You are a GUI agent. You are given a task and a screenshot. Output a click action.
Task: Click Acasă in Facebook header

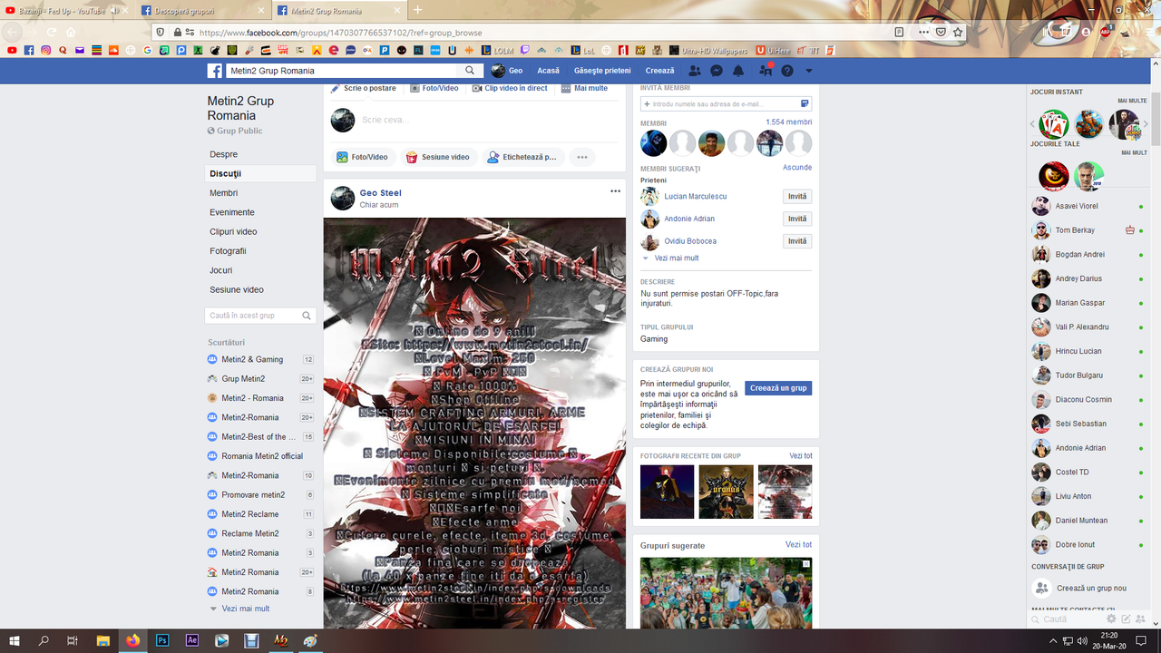click(x=548, y=71)
